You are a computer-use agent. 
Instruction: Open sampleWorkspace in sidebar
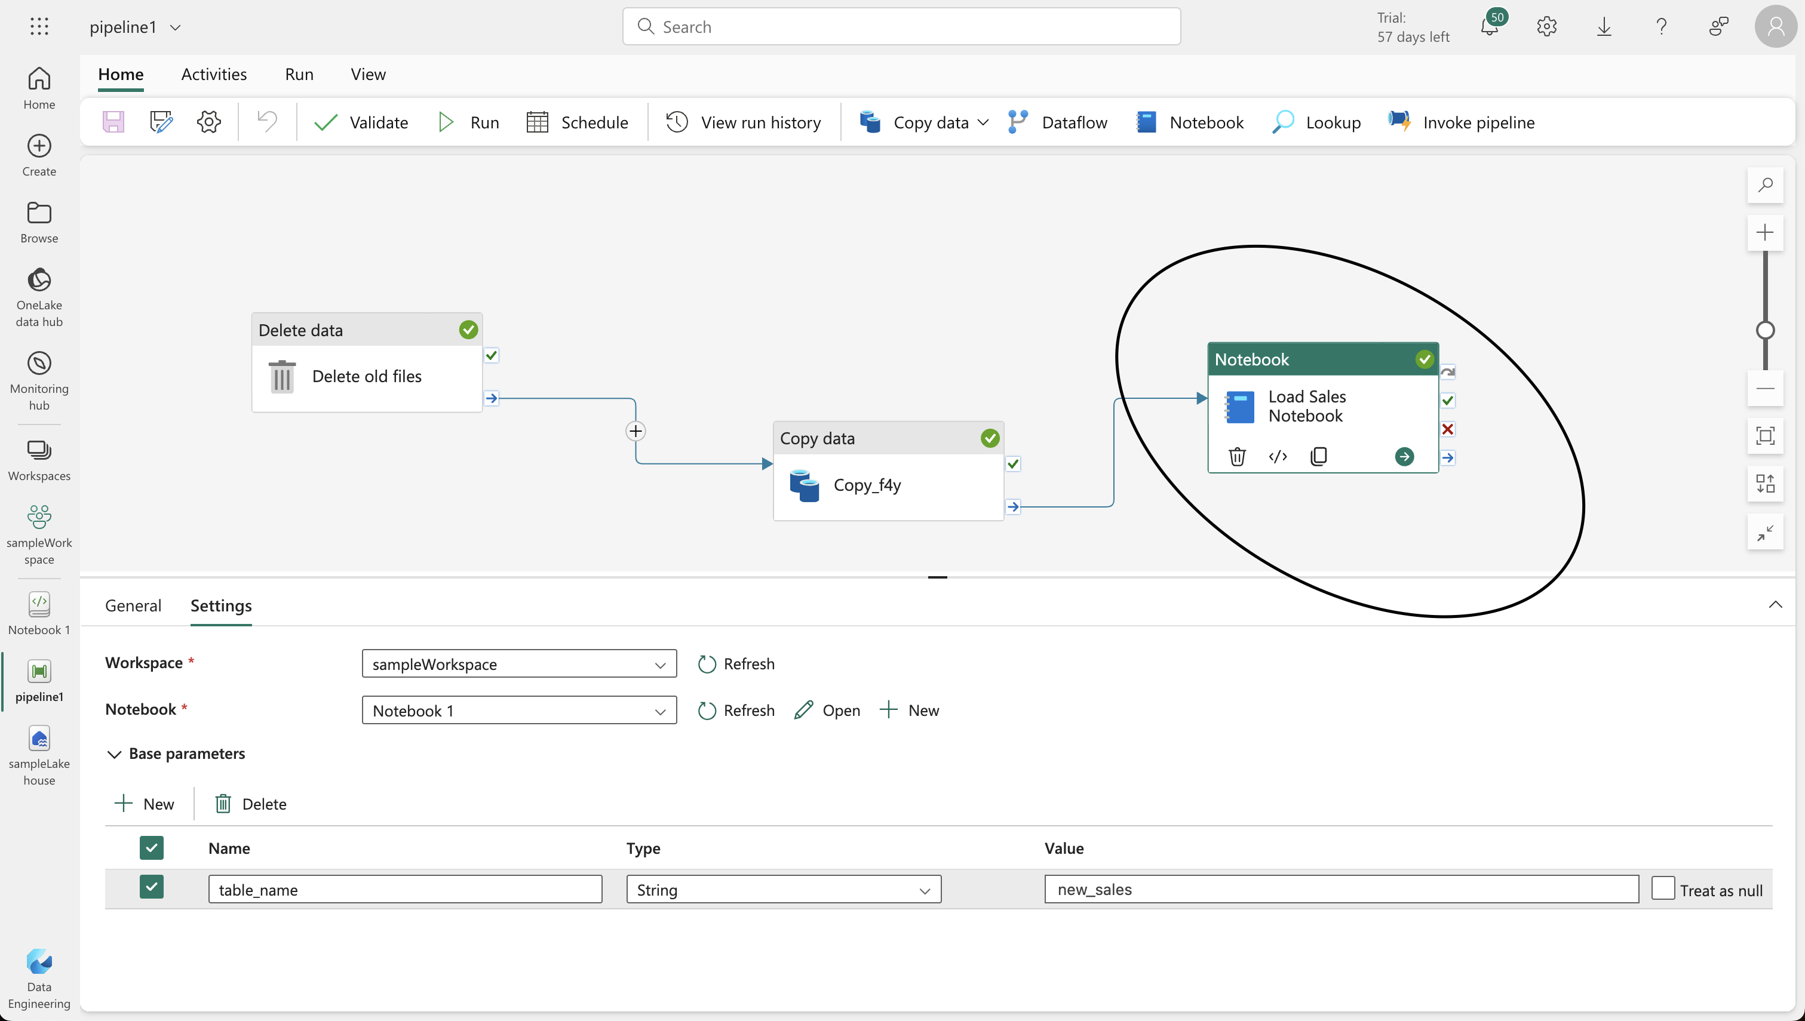[39, 535]
